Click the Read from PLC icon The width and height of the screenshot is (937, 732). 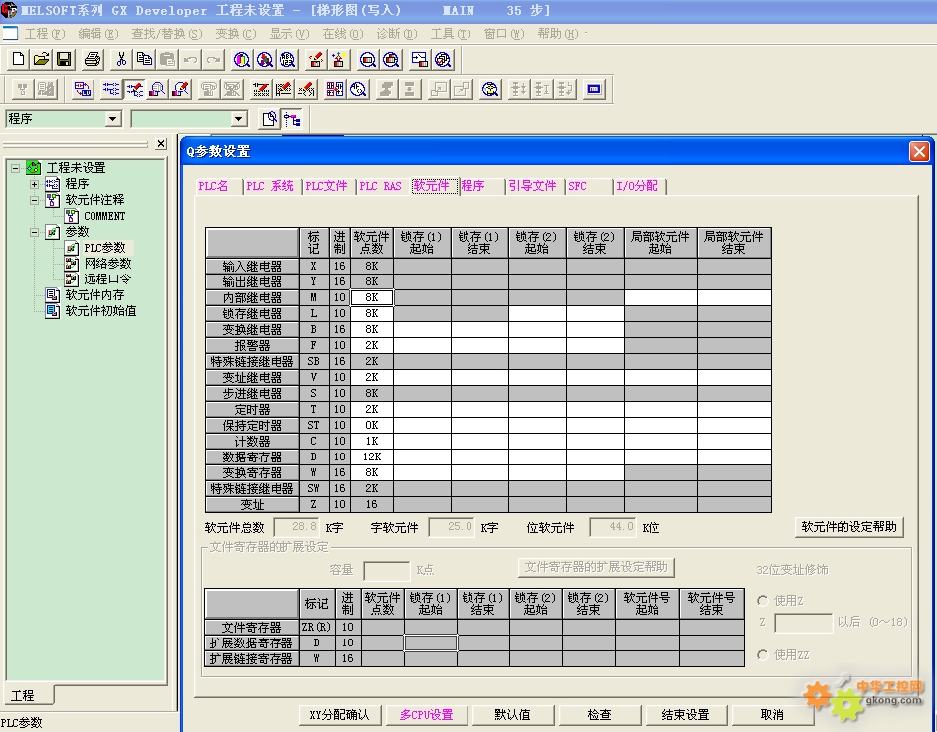tap(339, 59)
